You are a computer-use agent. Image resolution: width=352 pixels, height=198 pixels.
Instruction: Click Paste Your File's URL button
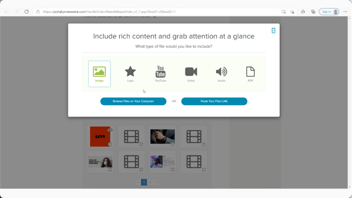pyautogui.click(x=214, y=102)
